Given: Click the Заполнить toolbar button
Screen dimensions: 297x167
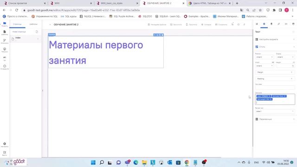Looking at the screenshot, I should point(176,25).
